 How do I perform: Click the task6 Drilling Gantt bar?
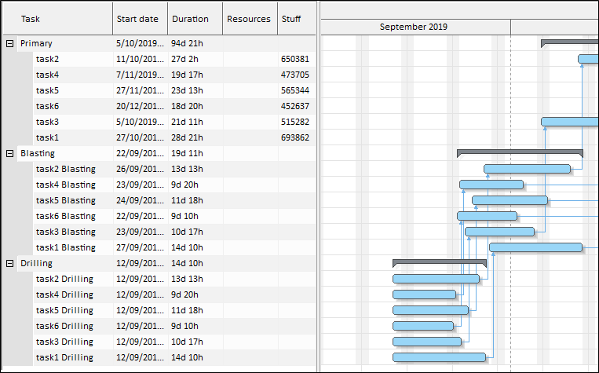[x=423, y=326]
